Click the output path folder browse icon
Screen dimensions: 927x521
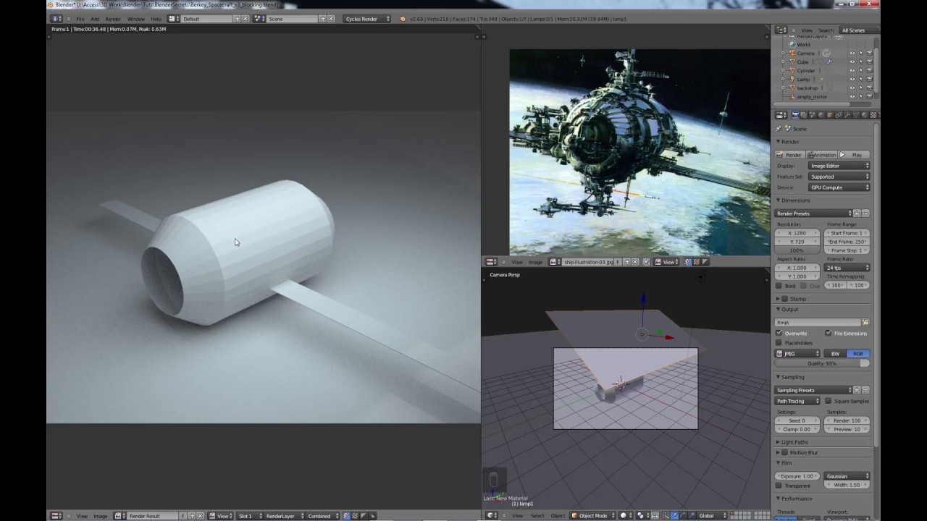[865, 322]
